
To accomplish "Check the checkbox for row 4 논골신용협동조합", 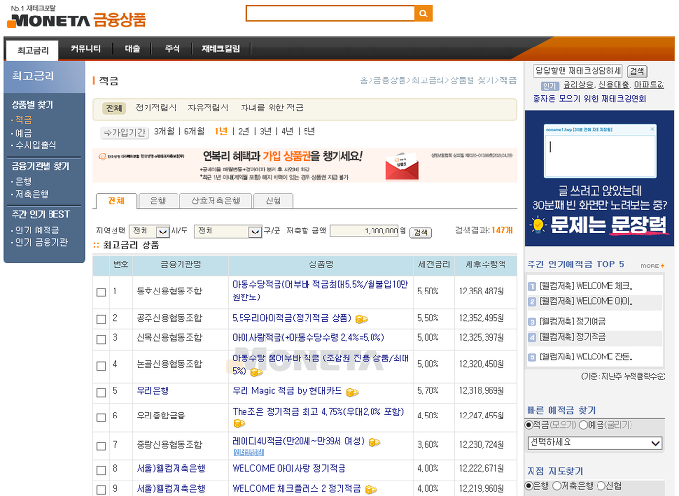I will (101, 366).
